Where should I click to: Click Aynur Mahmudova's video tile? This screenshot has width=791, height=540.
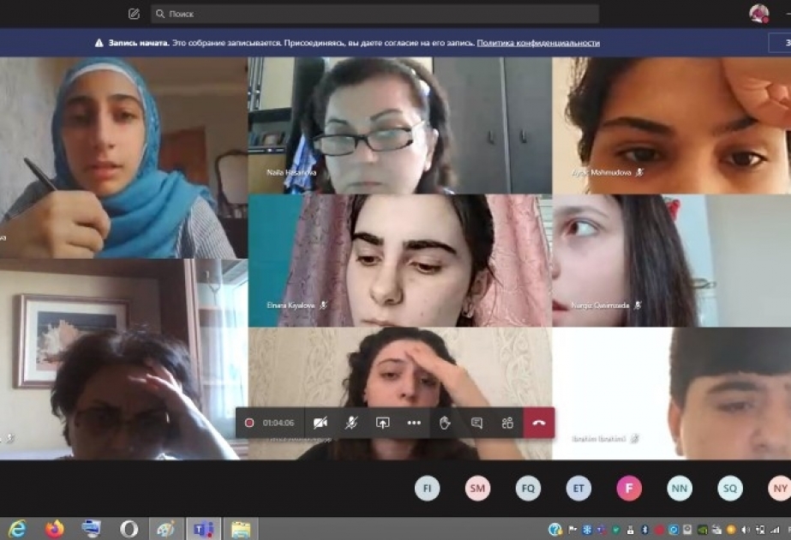point(671,125)
